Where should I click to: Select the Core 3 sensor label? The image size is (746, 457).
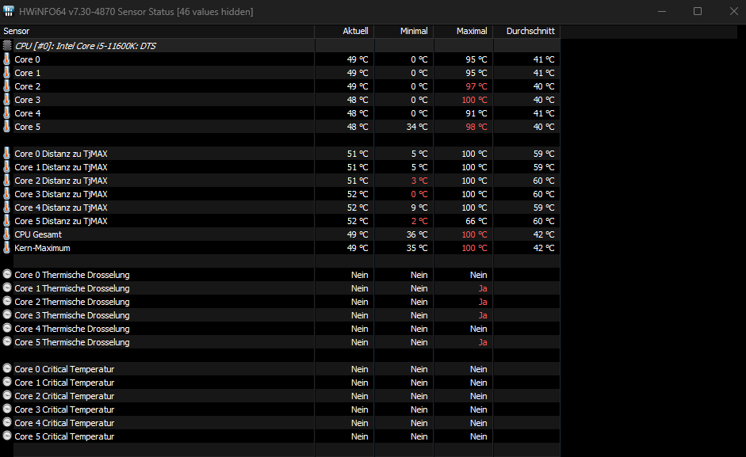[x=27, y=100]
